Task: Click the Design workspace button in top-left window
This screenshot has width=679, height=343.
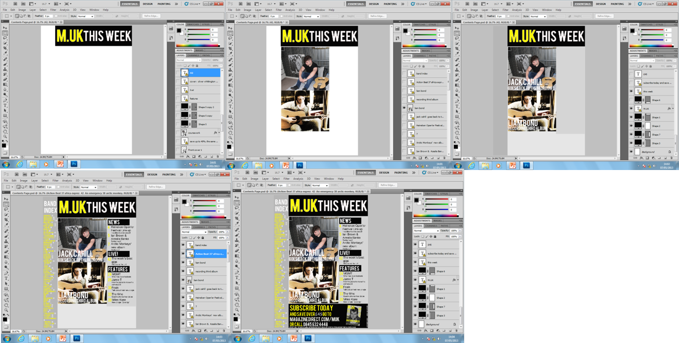Action: [148, 4]
